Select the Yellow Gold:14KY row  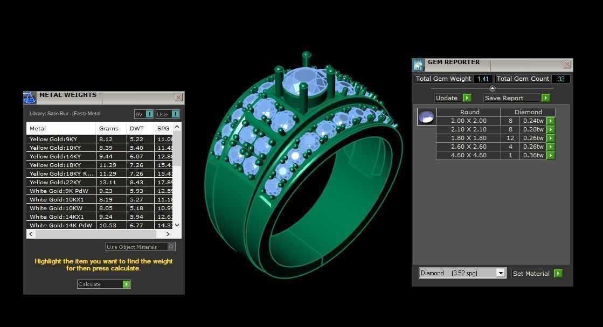[x=100, y=156]
